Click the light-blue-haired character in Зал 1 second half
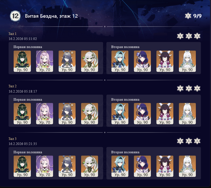 click(x=120, y=61)
